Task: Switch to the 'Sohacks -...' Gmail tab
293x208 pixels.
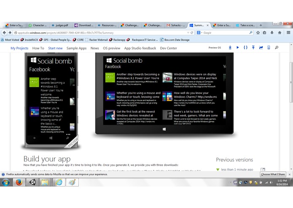Action: 176,25
